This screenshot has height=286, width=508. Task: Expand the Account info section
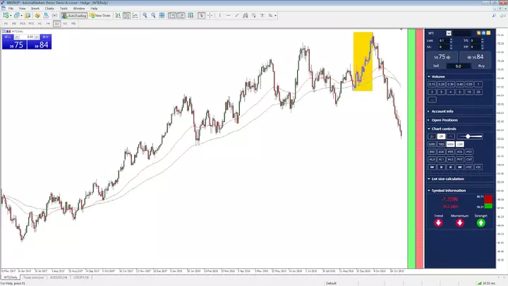442,111
